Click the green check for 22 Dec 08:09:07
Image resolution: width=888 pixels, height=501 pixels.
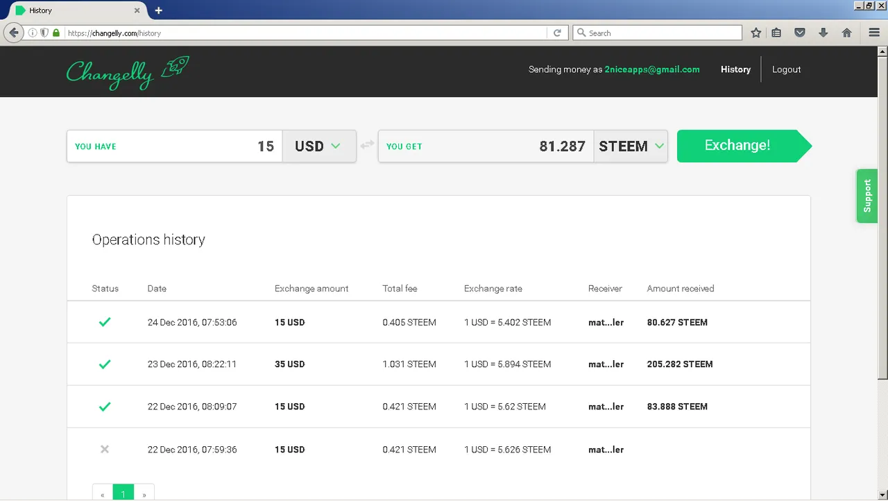coord(105,407)
